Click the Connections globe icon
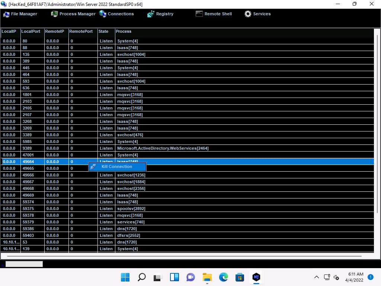This screenshot has width=381, height=286. (103, 14)
